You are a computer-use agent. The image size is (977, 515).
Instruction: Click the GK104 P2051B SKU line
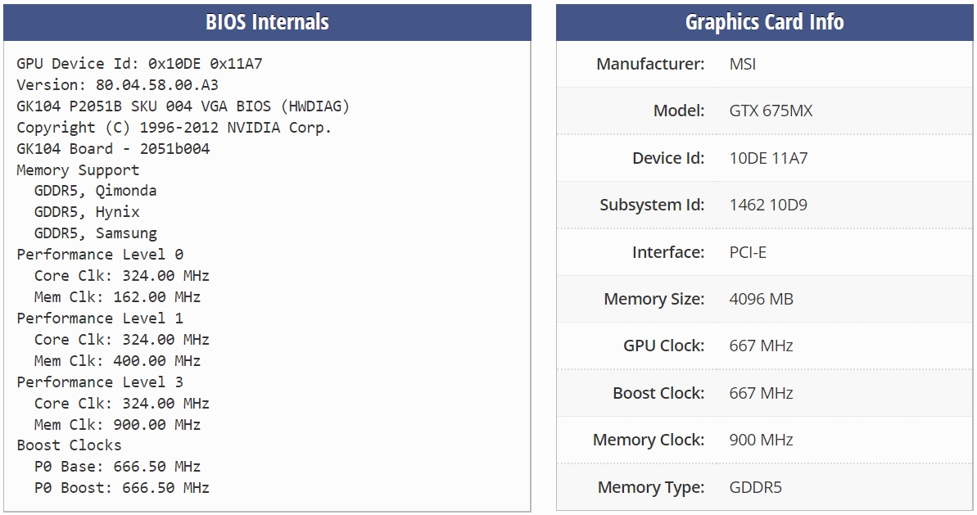[x=183, y=106]
